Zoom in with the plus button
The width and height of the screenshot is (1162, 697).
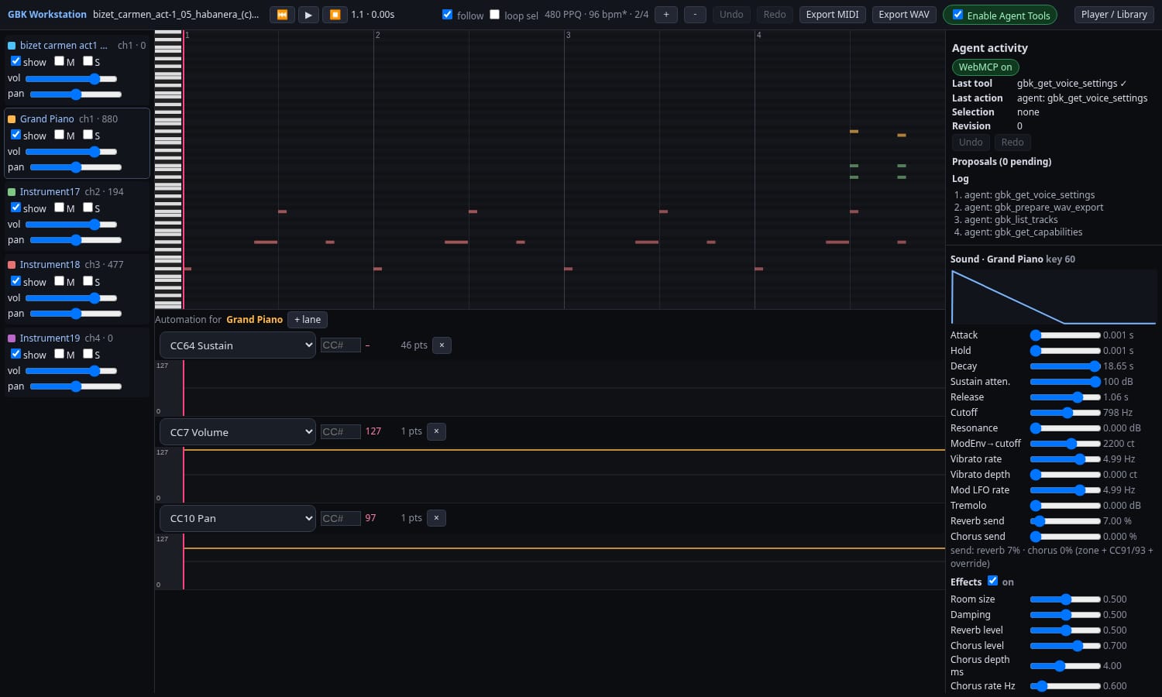coord(665,15)
